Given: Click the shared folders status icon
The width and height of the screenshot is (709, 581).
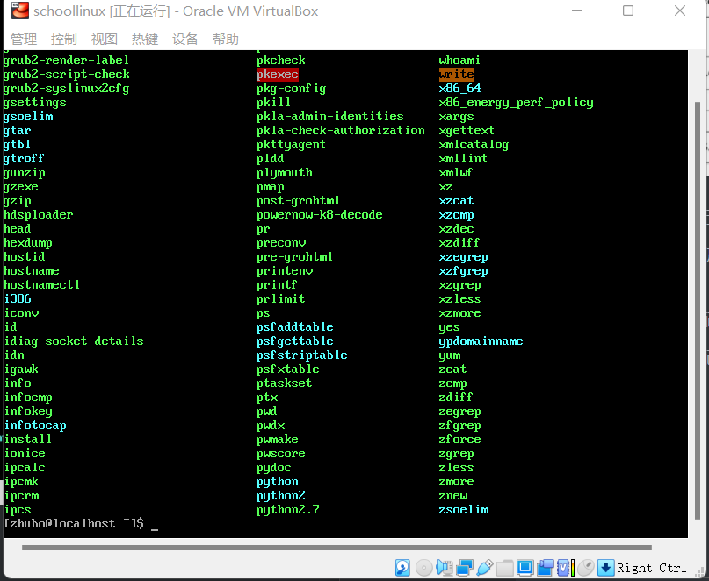Looking at the screenshot, I should (504, 568).
